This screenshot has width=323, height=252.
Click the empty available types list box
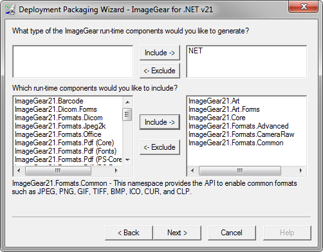point(73,62)
